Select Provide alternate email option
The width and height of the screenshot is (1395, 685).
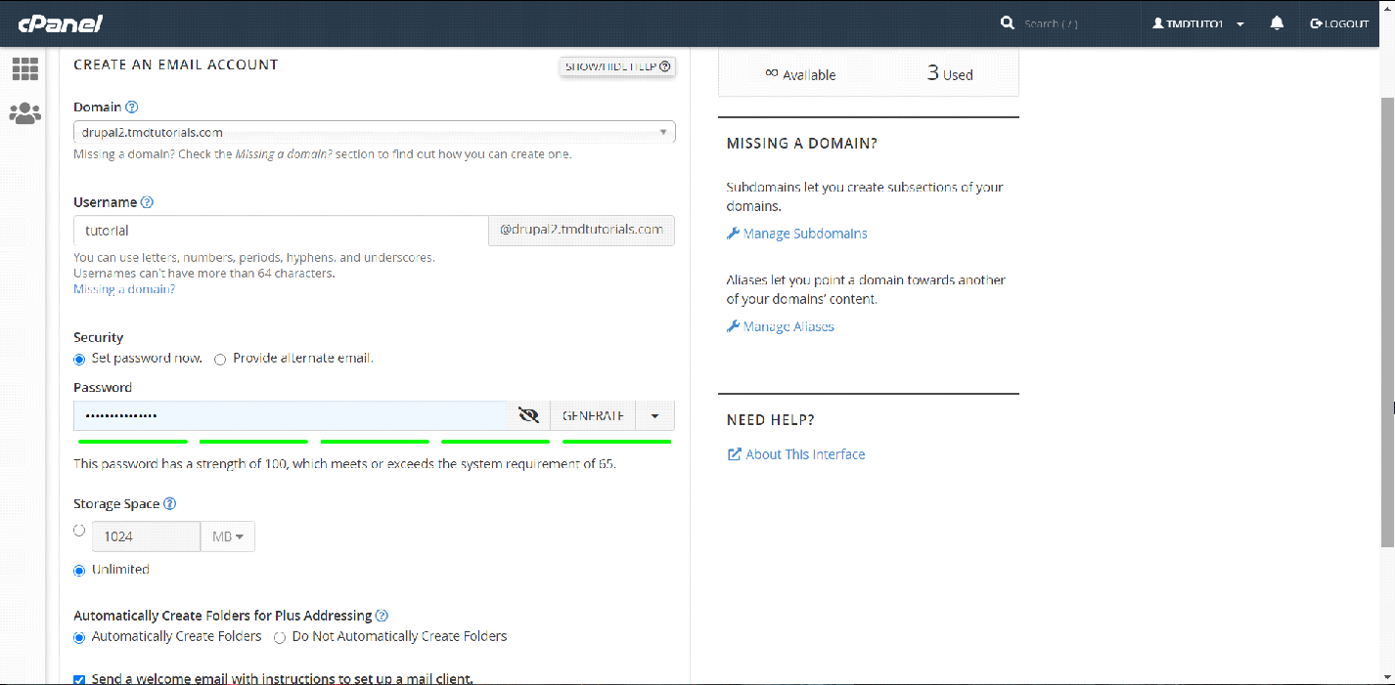point(220,360)
